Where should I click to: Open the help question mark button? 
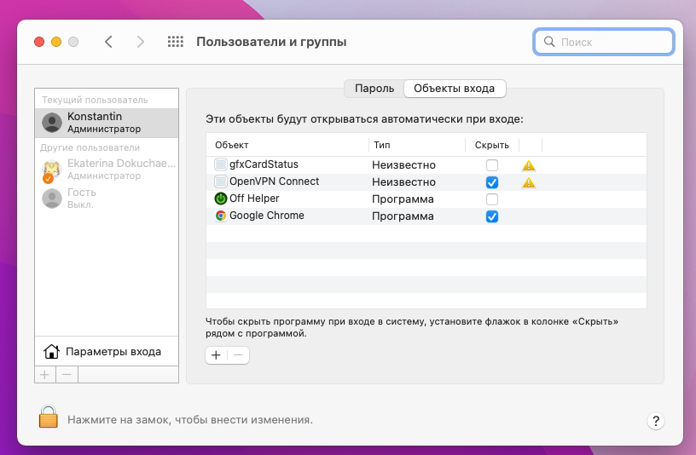(655, 421)
